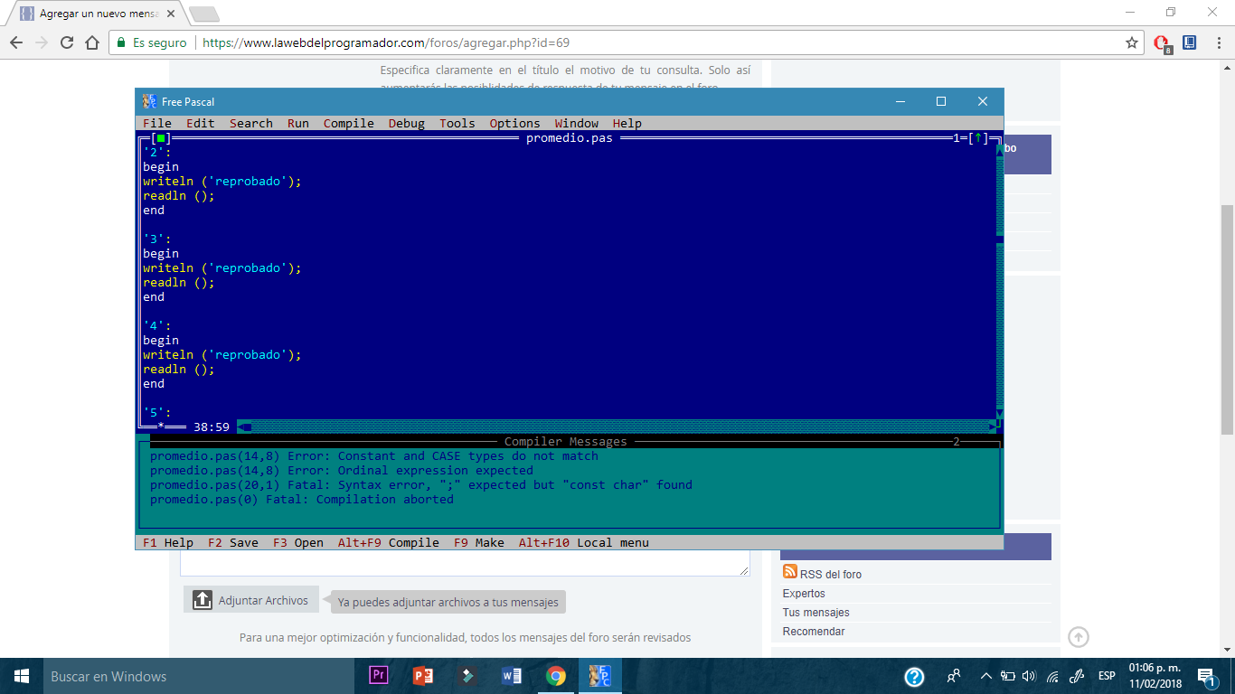Image resolution: width=1235 pixels, height=694 pixels.
Task: Select the 'Ordinal expression expected' error line
Action: coord(342,471)
